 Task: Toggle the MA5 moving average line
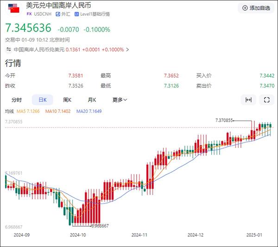pos(28,111)
